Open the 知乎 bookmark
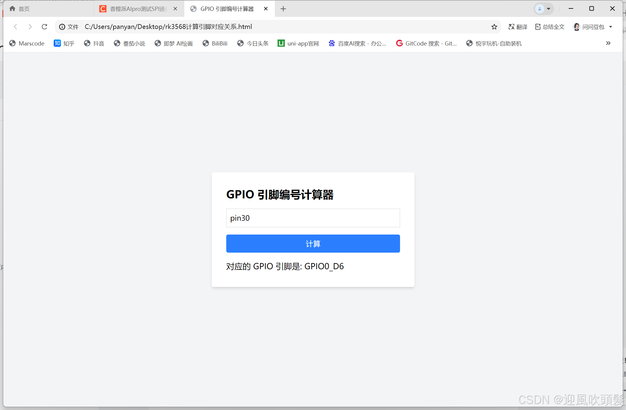626x410 pixels. (x=64, y=43)
